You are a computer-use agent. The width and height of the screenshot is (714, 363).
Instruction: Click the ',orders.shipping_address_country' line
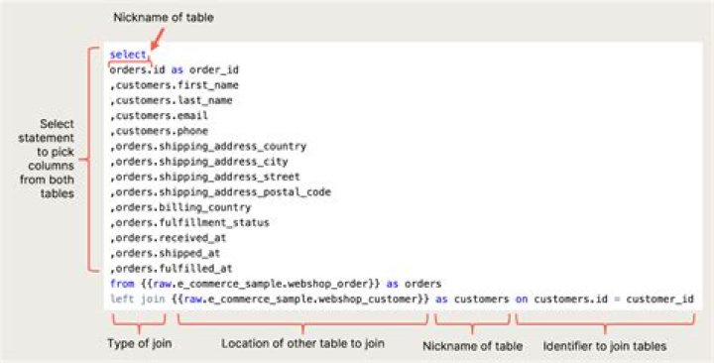pyautogui.click(x=208, y=147)
